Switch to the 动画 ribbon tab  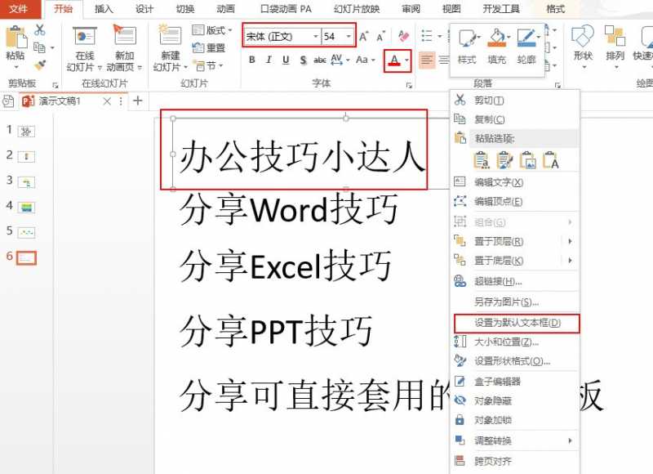(225, 9)
